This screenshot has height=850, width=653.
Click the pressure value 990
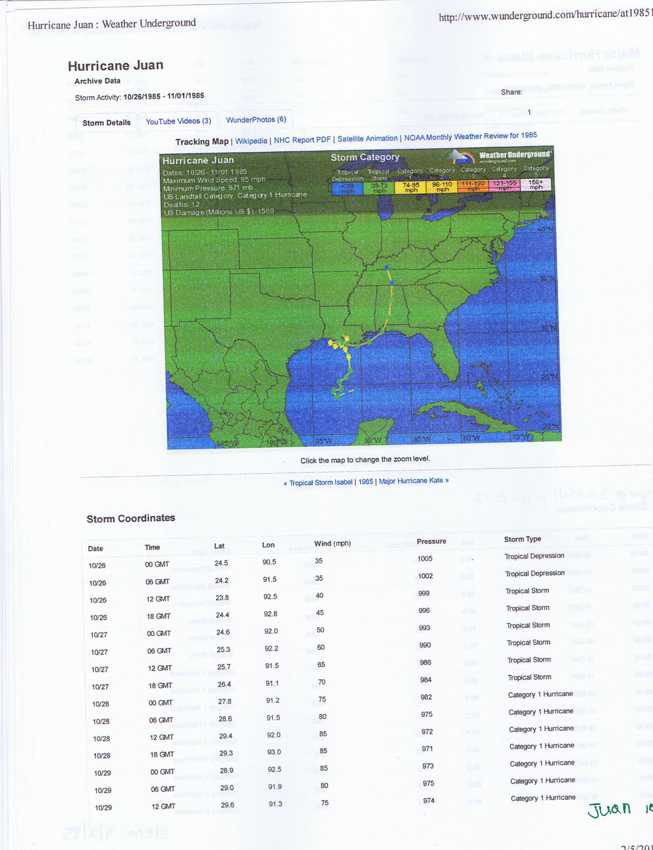point(425,645)
